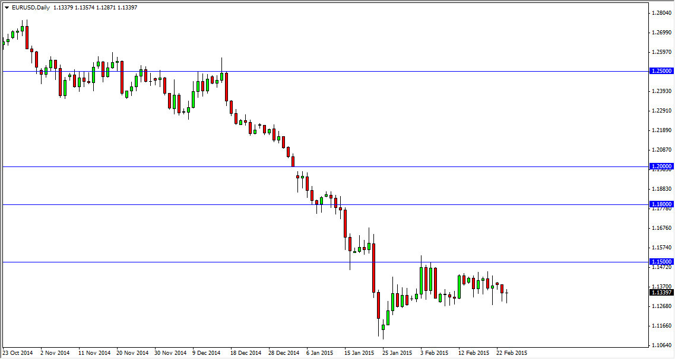This screenshot has height=359, width=675.
Task: Click the 28 Dec 2014 date label
Action: [284, 353]
